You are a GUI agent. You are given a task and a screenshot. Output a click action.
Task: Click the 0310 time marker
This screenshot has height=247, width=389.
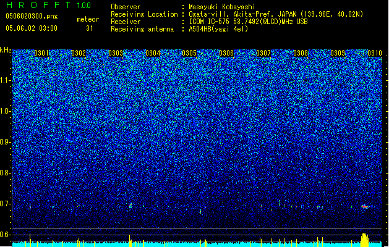[x=375, y=53]
